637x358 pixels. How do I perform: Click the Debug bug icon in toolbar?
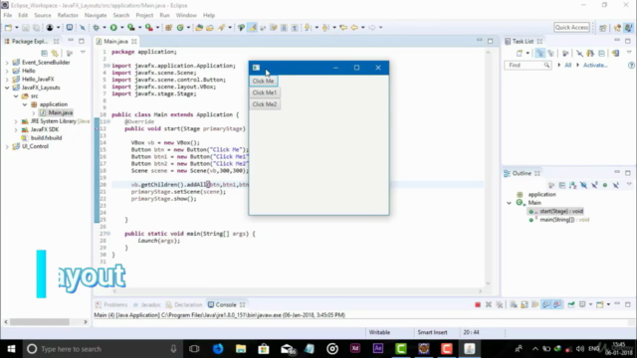click(x=97, y=27)
